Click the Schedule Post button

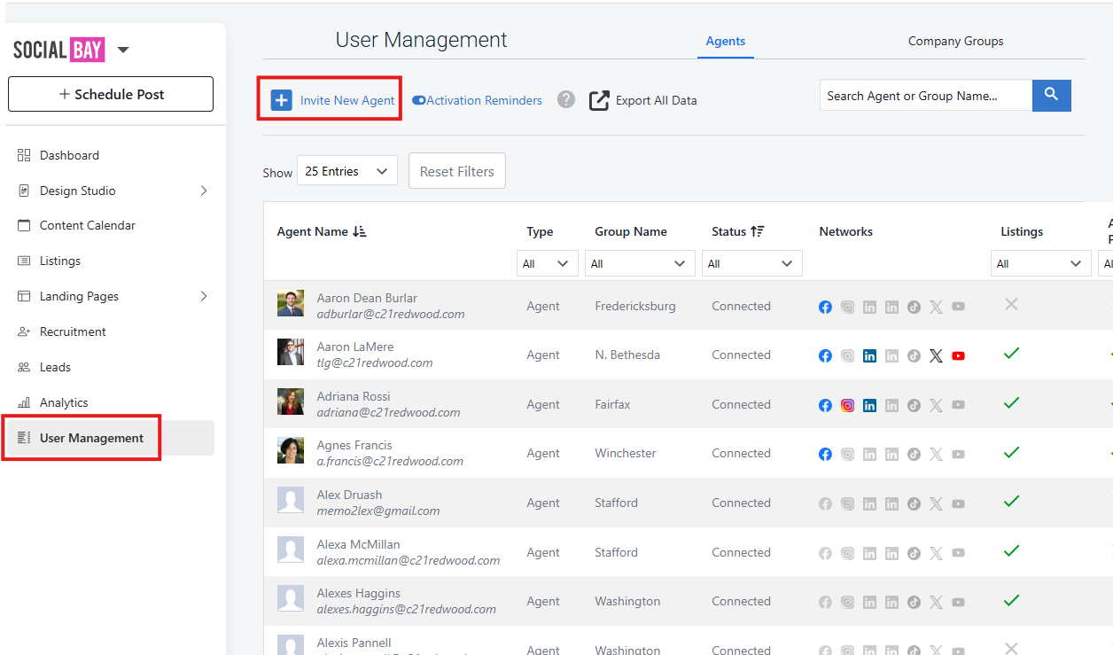pos(111,94)
